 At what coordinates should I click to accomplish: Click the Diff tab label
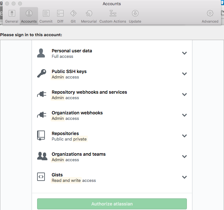tap(60, 21)
